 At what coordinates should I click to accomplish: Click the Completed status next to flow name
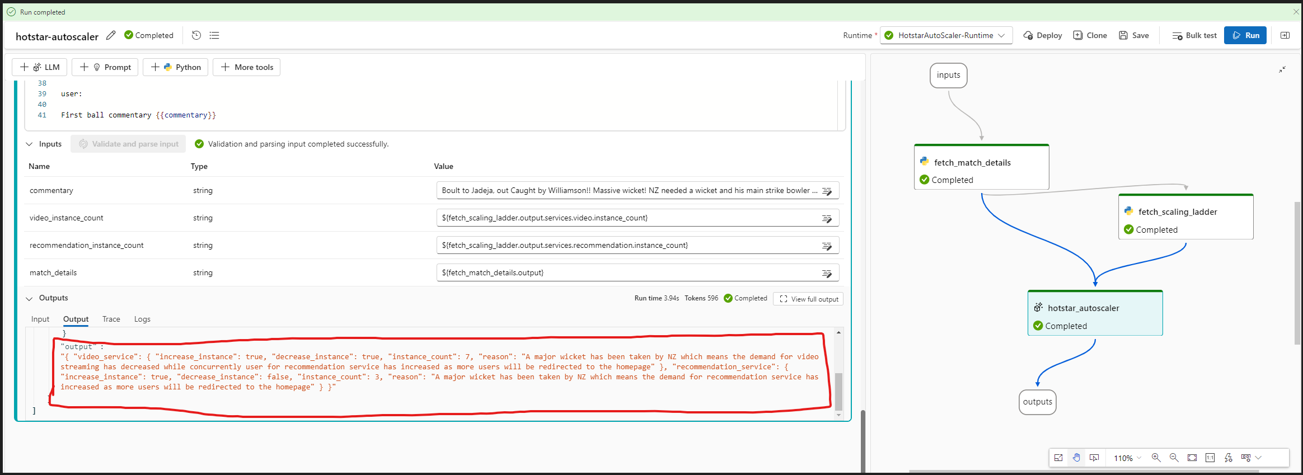[x=149, y=35]
